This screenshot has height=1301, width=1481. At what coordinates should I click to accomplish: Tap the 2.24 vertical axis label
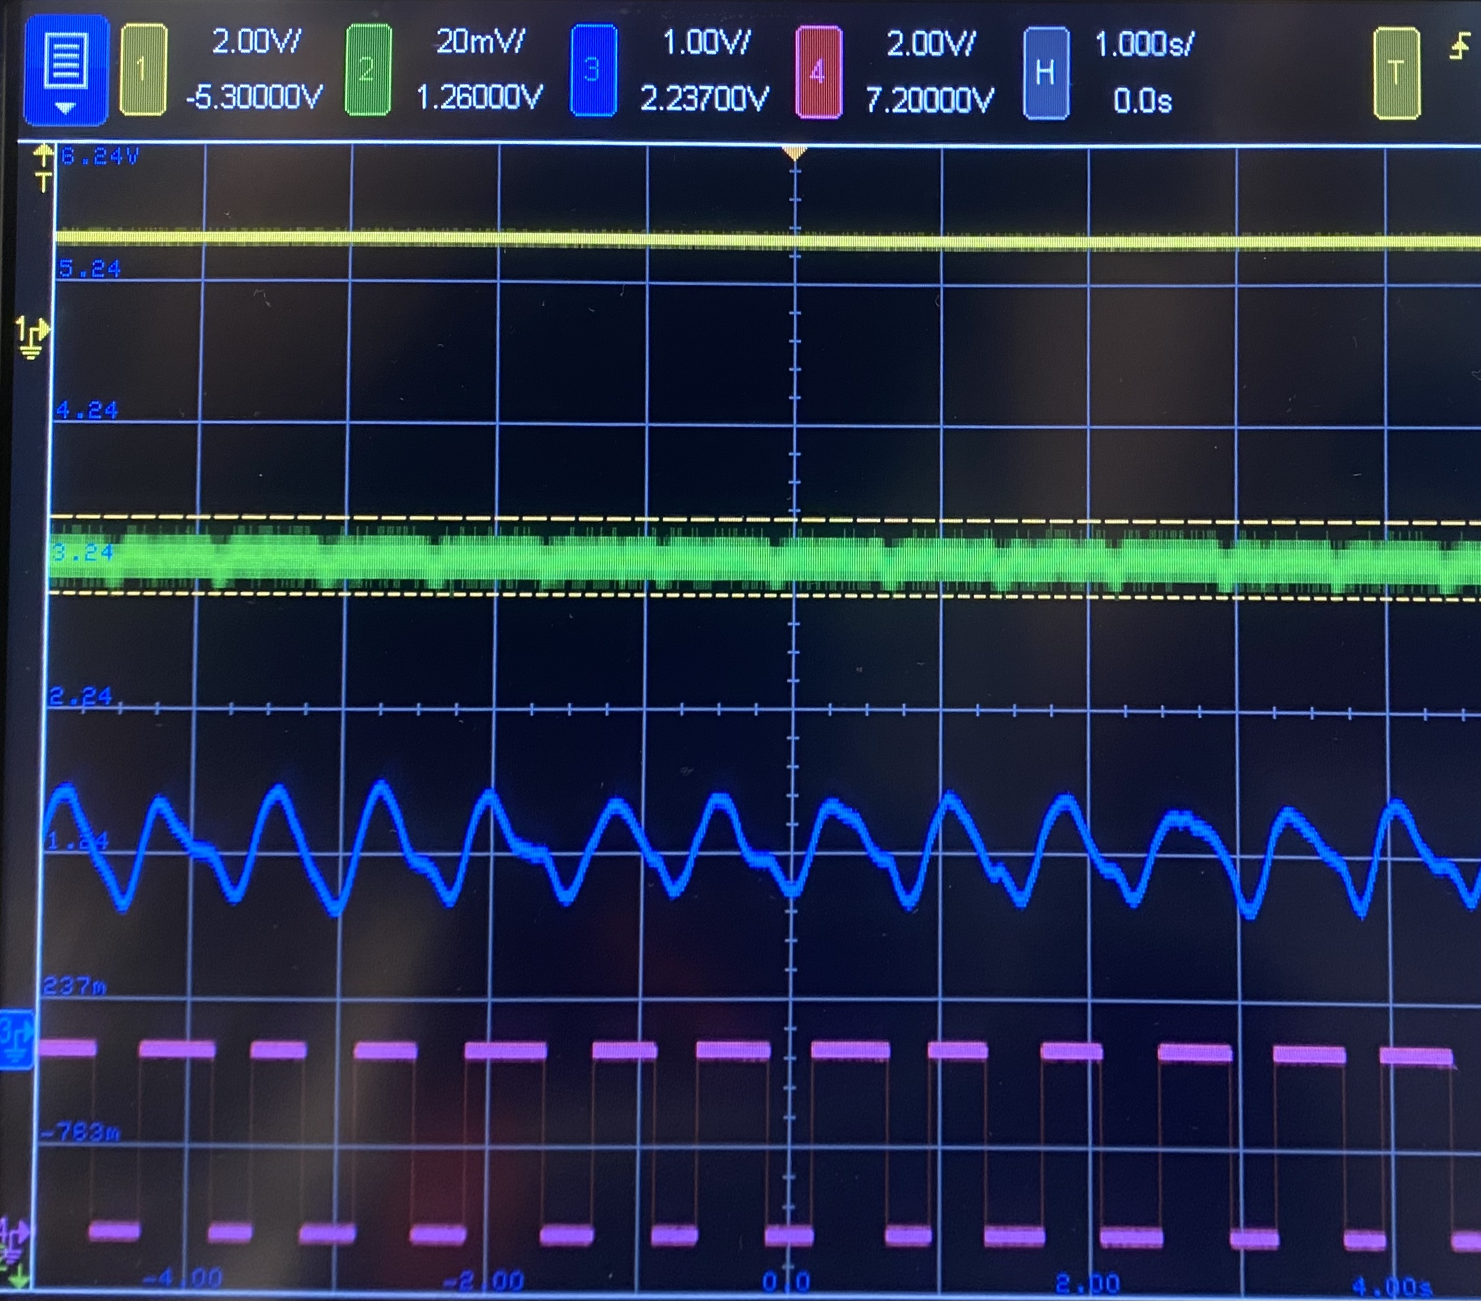[81, 696]
